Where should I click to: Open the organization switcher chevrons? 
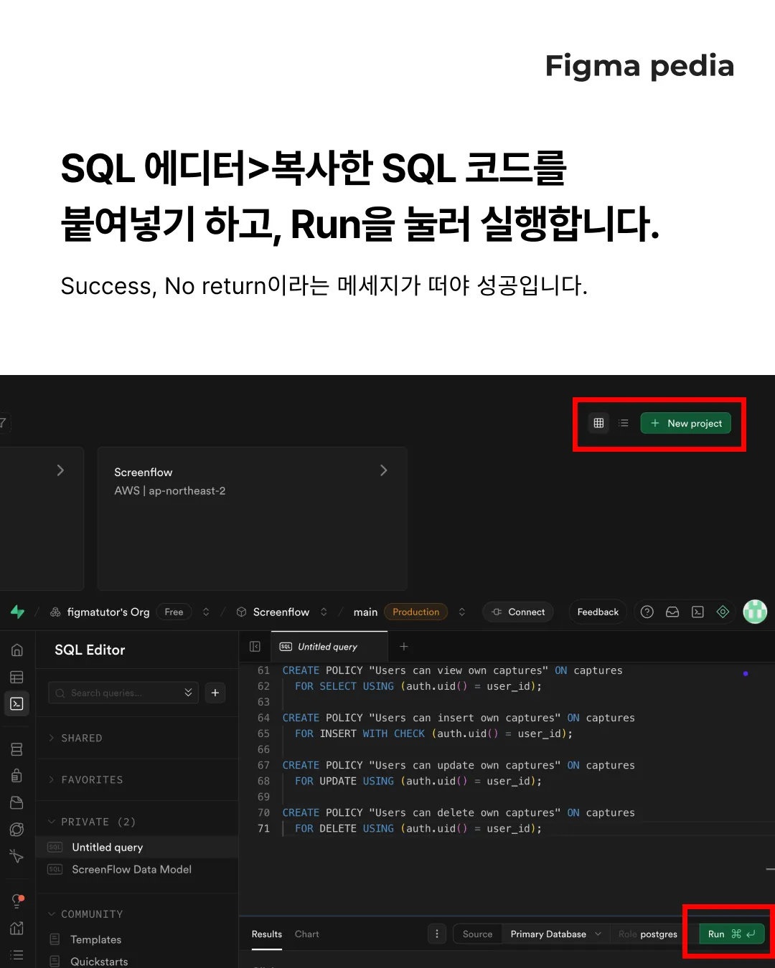click(x=206, y=612)
